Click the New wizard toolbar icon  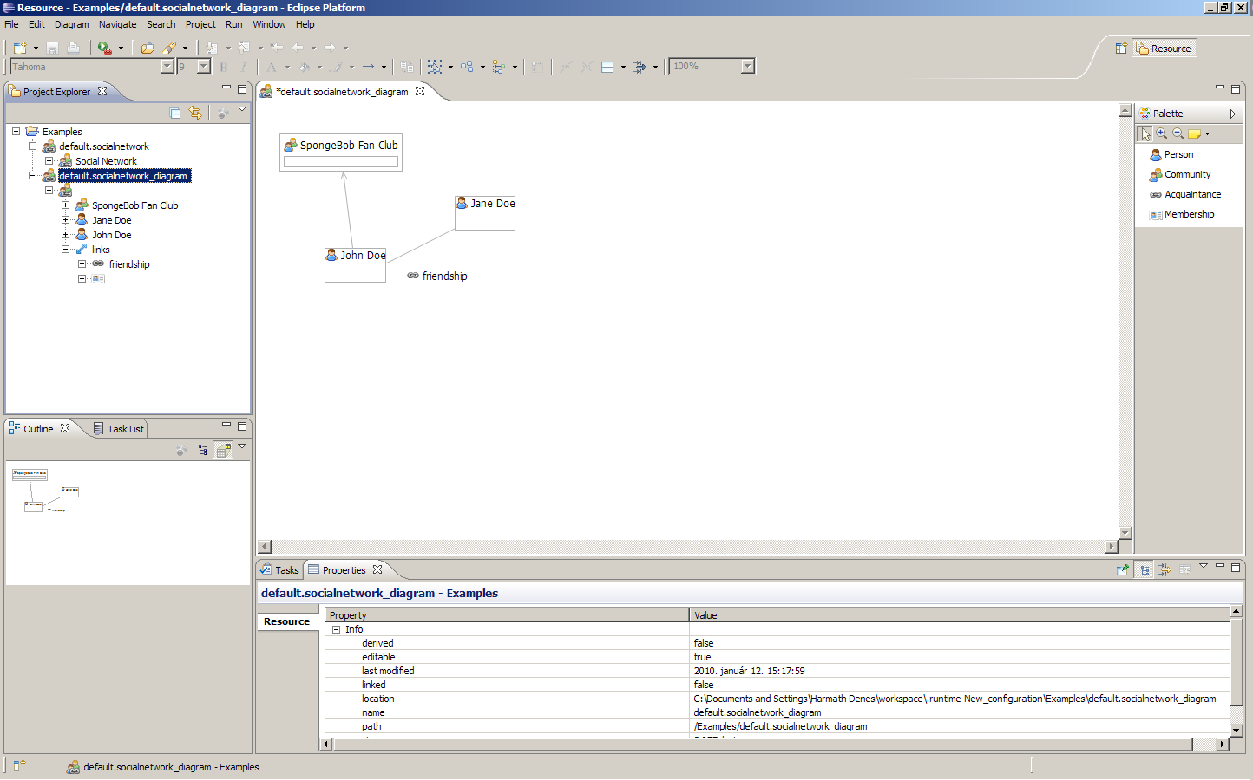point(19,48)
